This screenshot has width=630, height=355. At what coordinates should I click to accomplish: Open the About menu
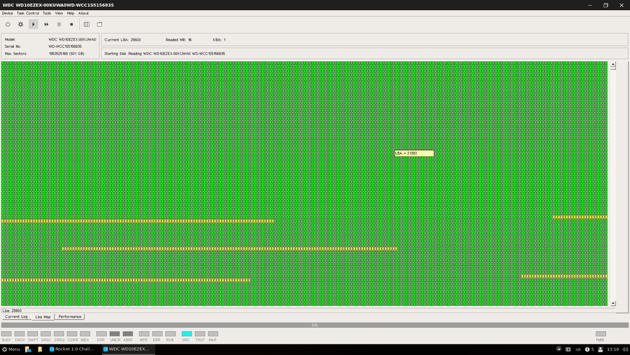[84, 13]
